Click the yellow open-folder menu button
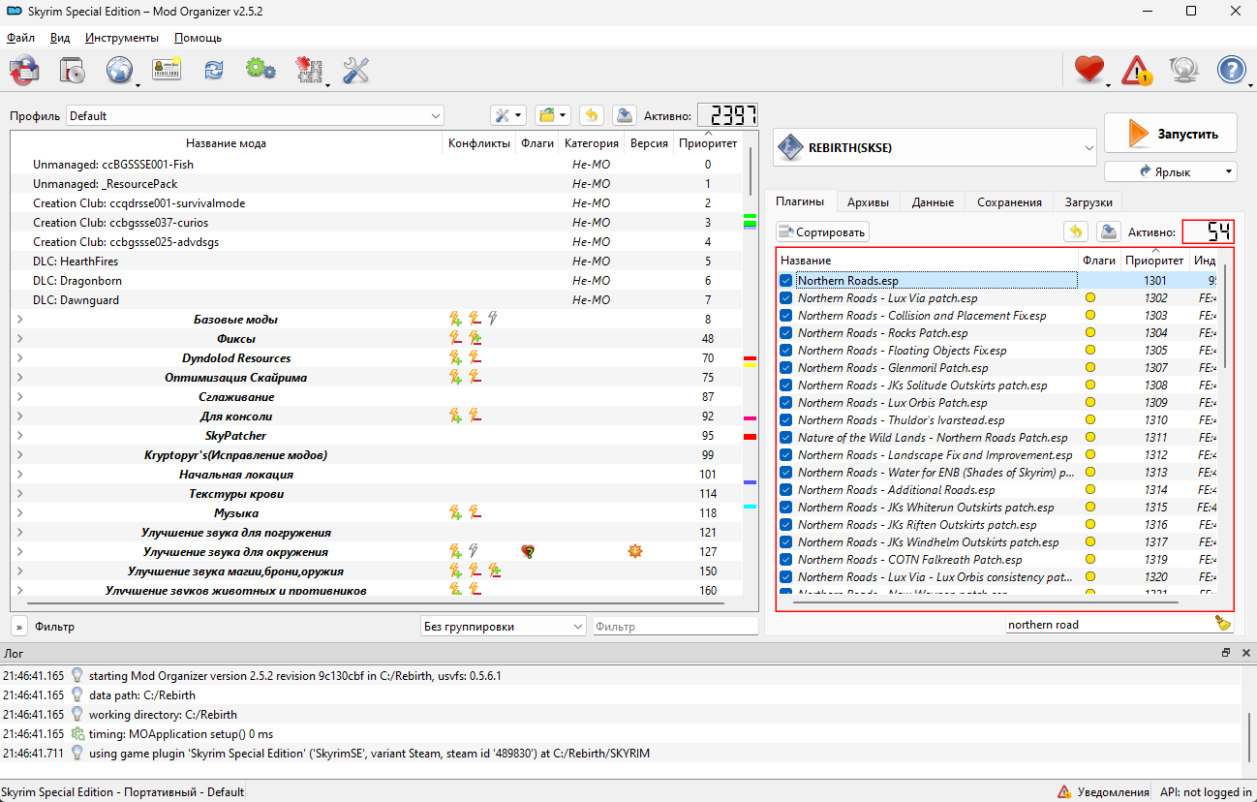Screen dimensions: 1257x802 click(x=553, y=115)
